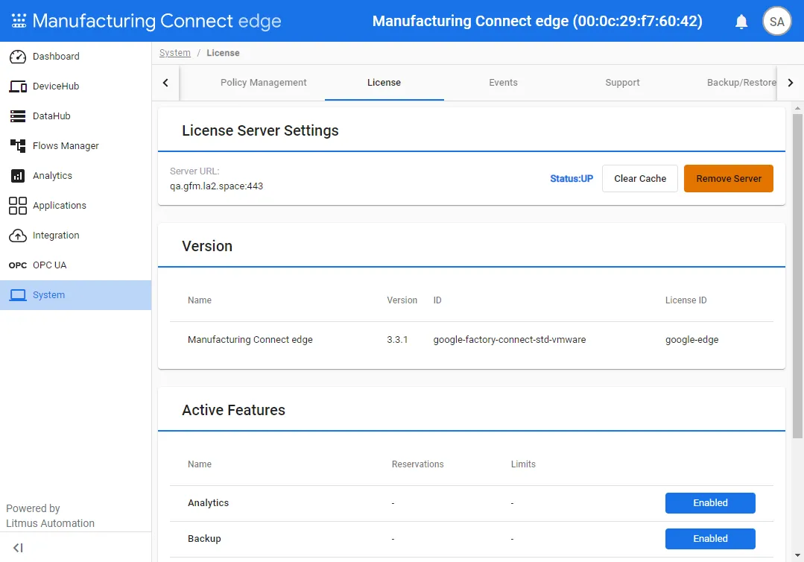Click the Status:UP indicator text
This screenshot has height=562, width=804.
572,178
